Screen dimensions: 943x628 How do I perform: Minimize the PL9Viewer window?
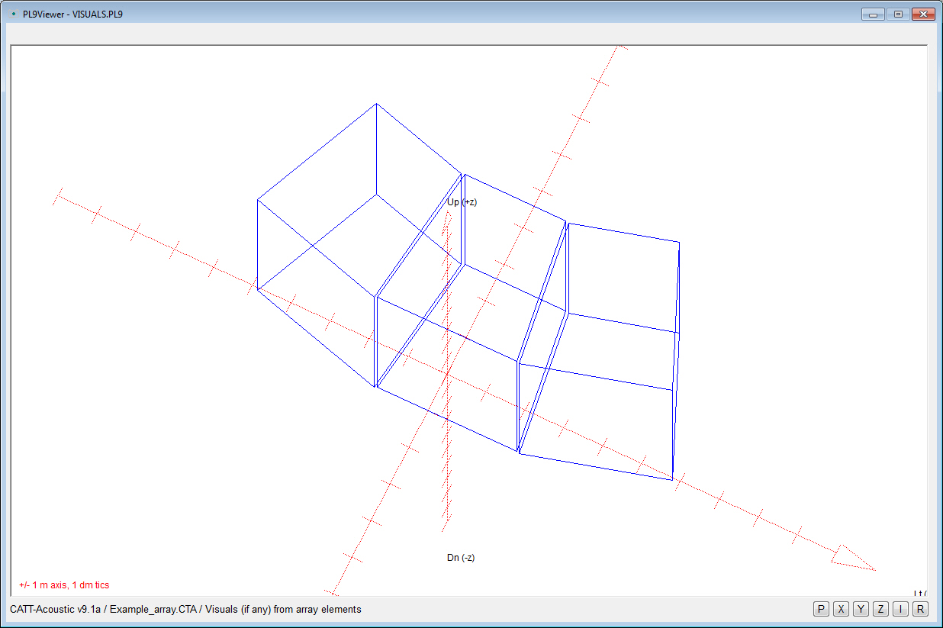[x=873, y=14]
